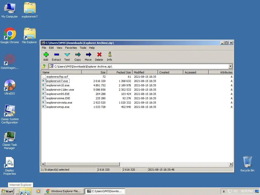The width and height of the screenshot is (260, 195).
Task: Open the View menu
Action: 59,48
